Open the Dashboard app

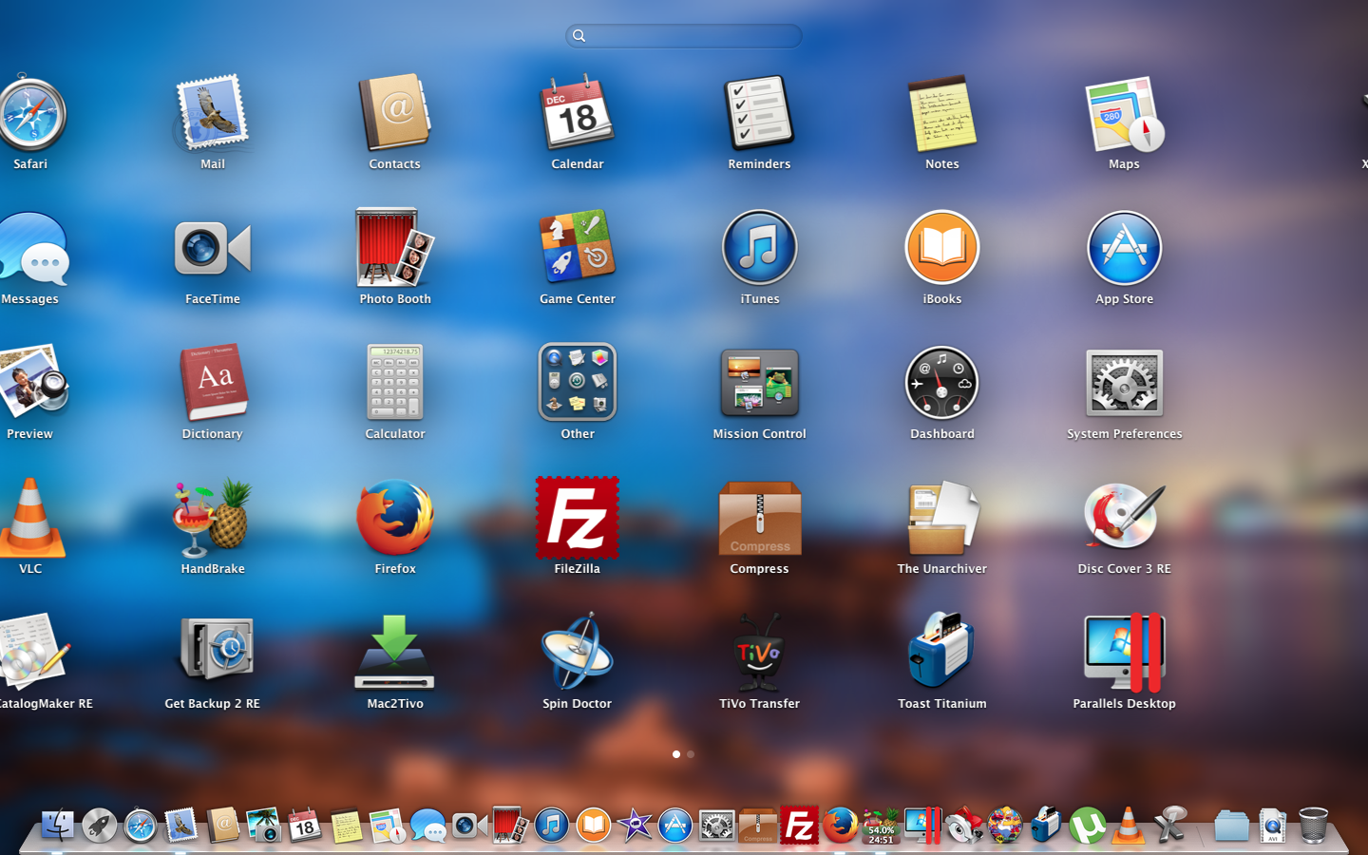coord(941,383)
